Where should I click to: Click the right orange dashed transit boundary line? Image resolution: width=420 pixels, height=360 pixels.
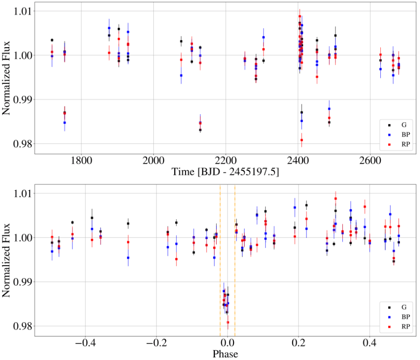click(235, 260)
